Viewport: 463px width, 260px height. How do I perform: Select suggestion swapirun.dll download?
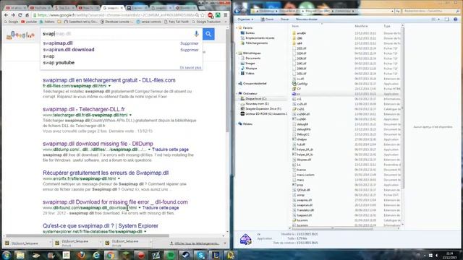pyautogui.click(x=69, y=50)
